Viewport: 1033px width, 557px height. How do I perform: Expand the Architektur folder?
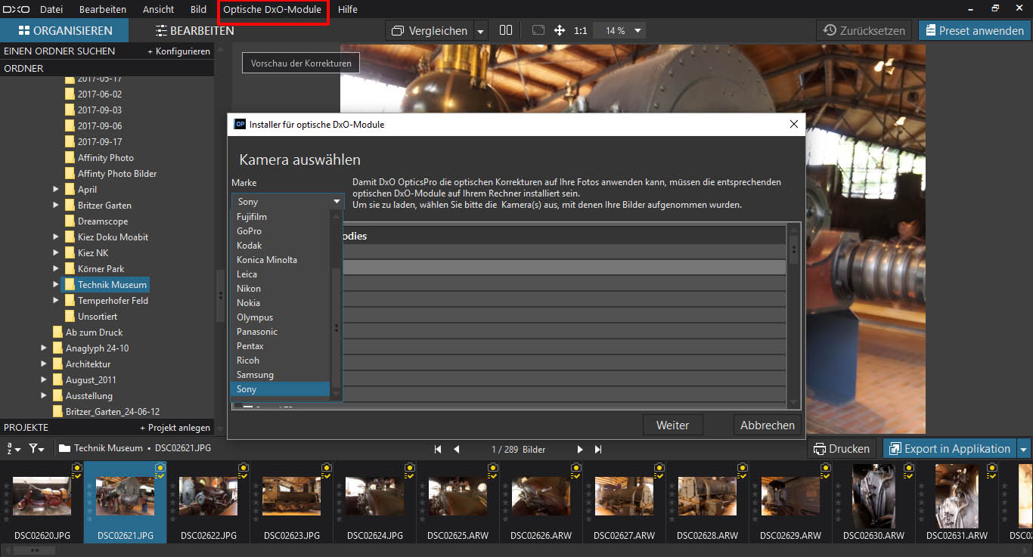(x=44, y=364)
